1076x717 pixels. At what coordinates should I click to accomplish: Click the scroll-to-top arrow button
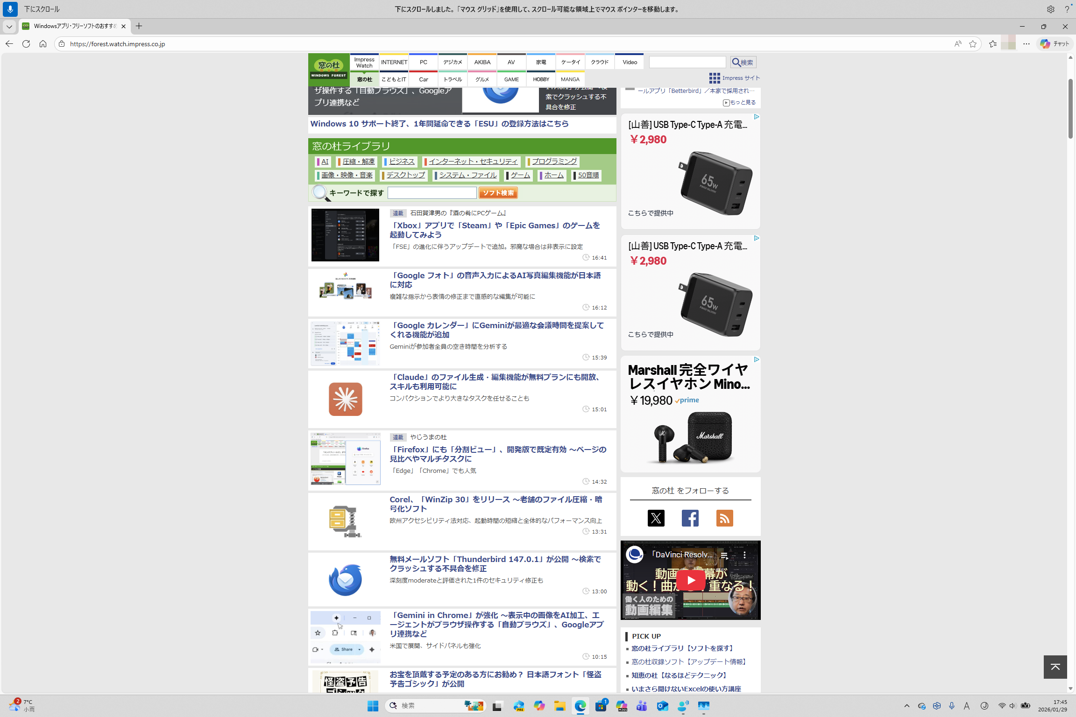coord(1055,667)
